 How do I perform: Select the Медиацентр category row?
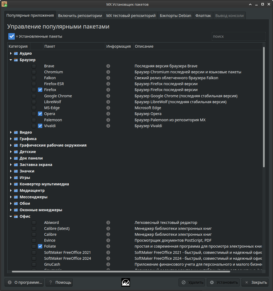click(x=135, y=191)
